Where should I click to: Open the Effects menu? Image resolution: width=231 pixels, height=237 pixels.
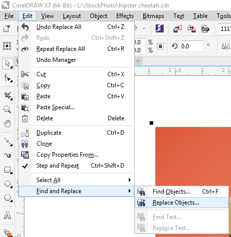pos(125,16)
